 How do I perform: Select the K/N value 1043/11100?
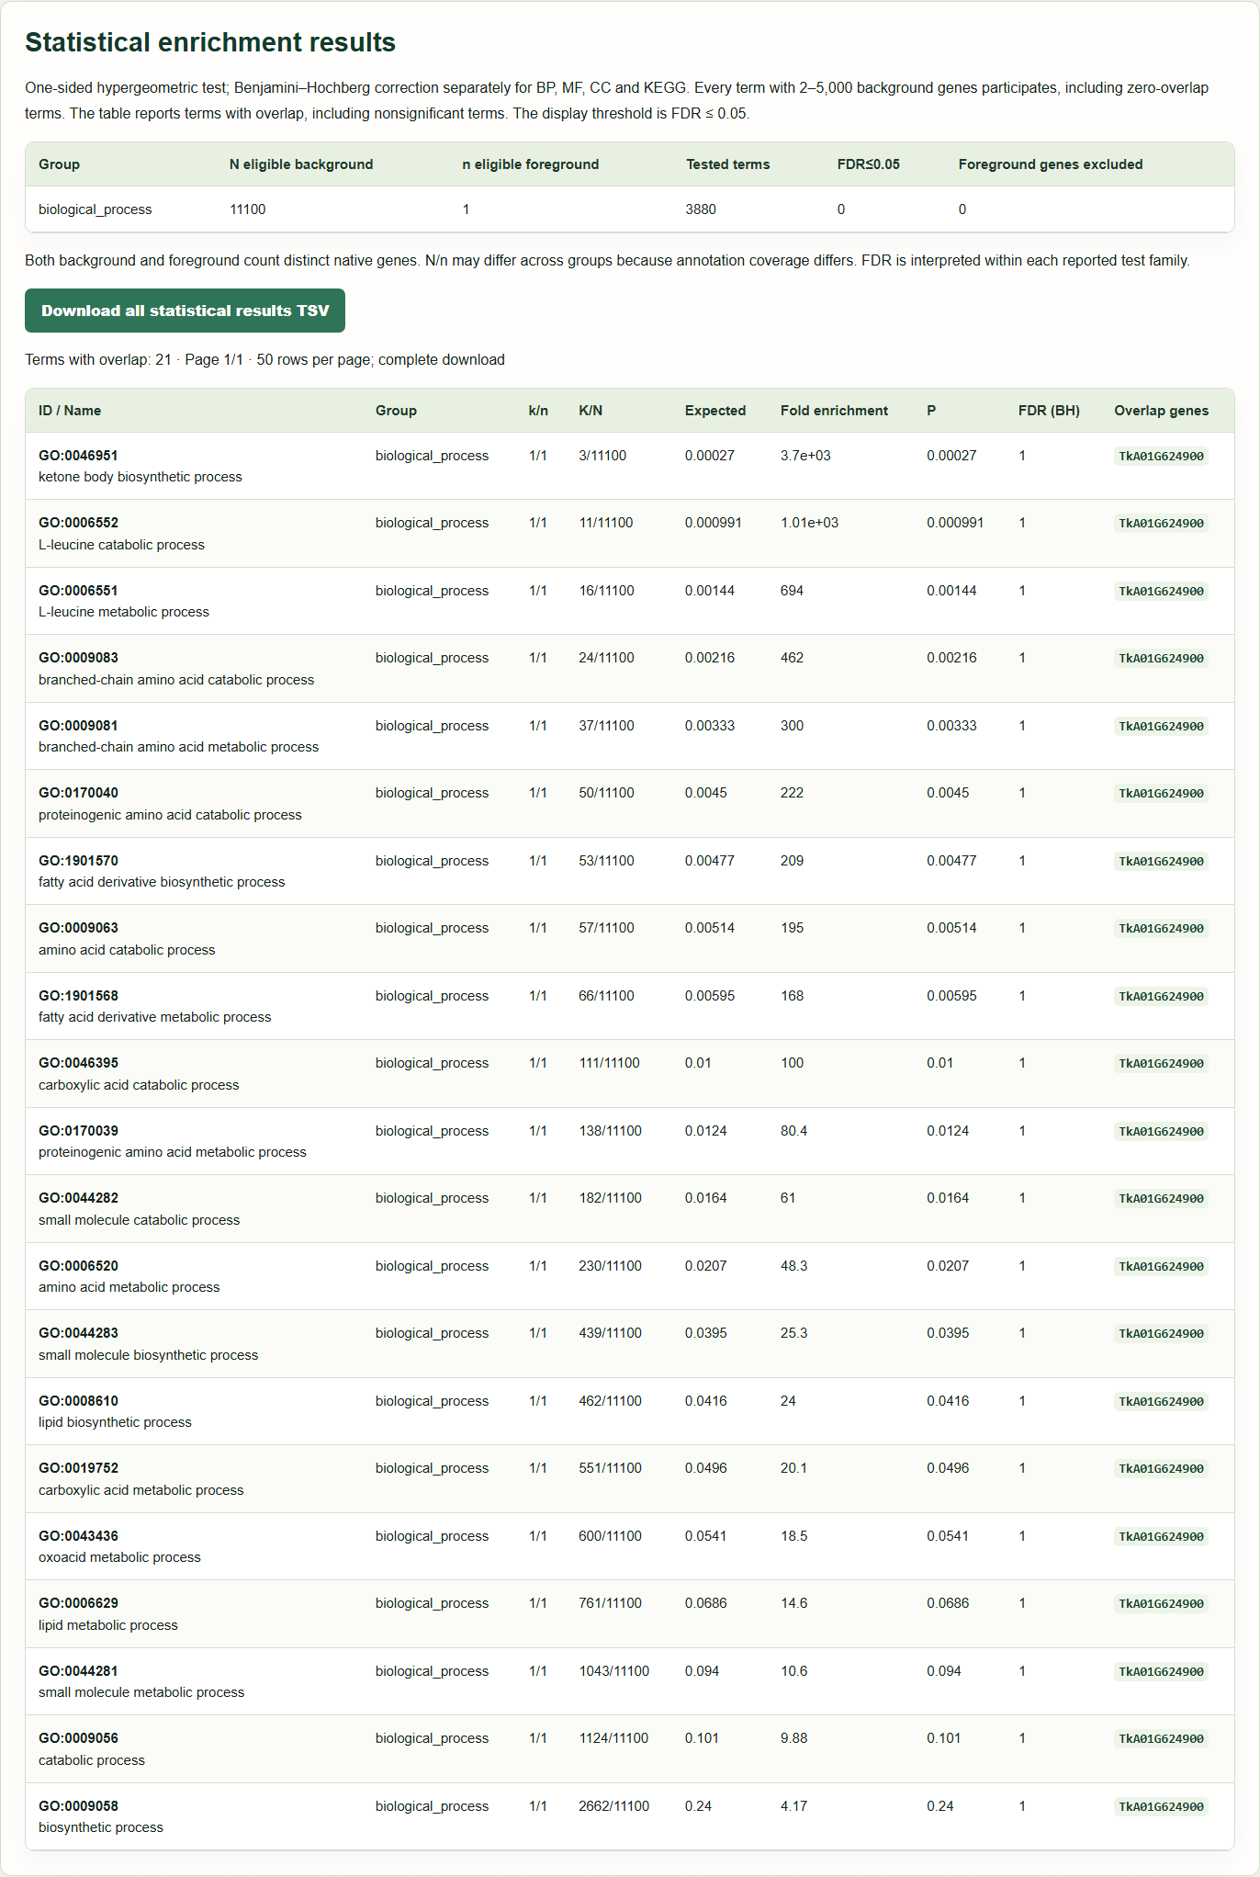coord(613,1671)
